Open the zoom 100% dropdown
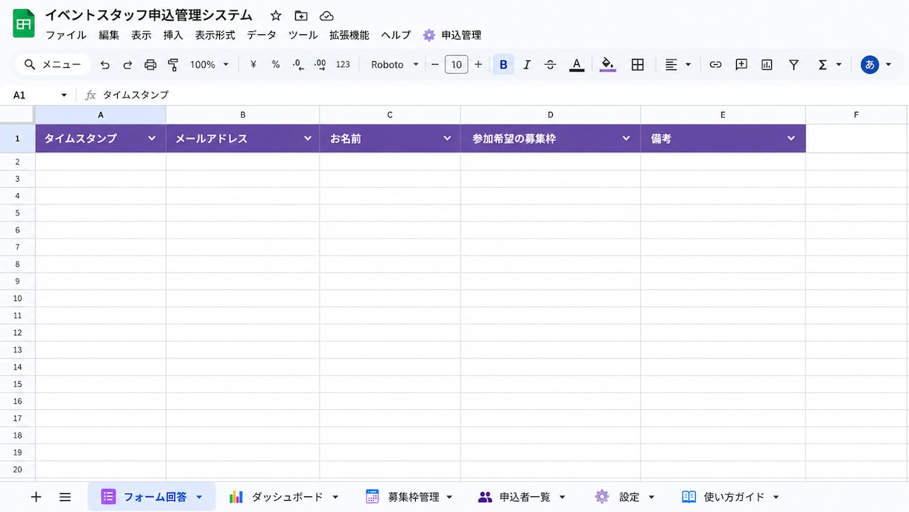 tap(209, 65)
